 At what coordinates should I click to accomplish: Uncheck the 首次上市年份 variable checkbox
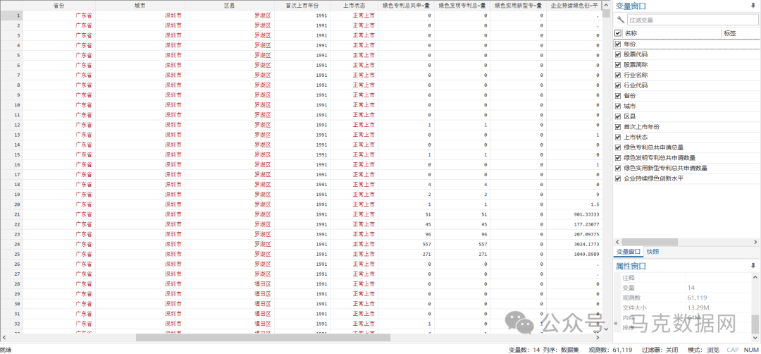tap(618, 127)
